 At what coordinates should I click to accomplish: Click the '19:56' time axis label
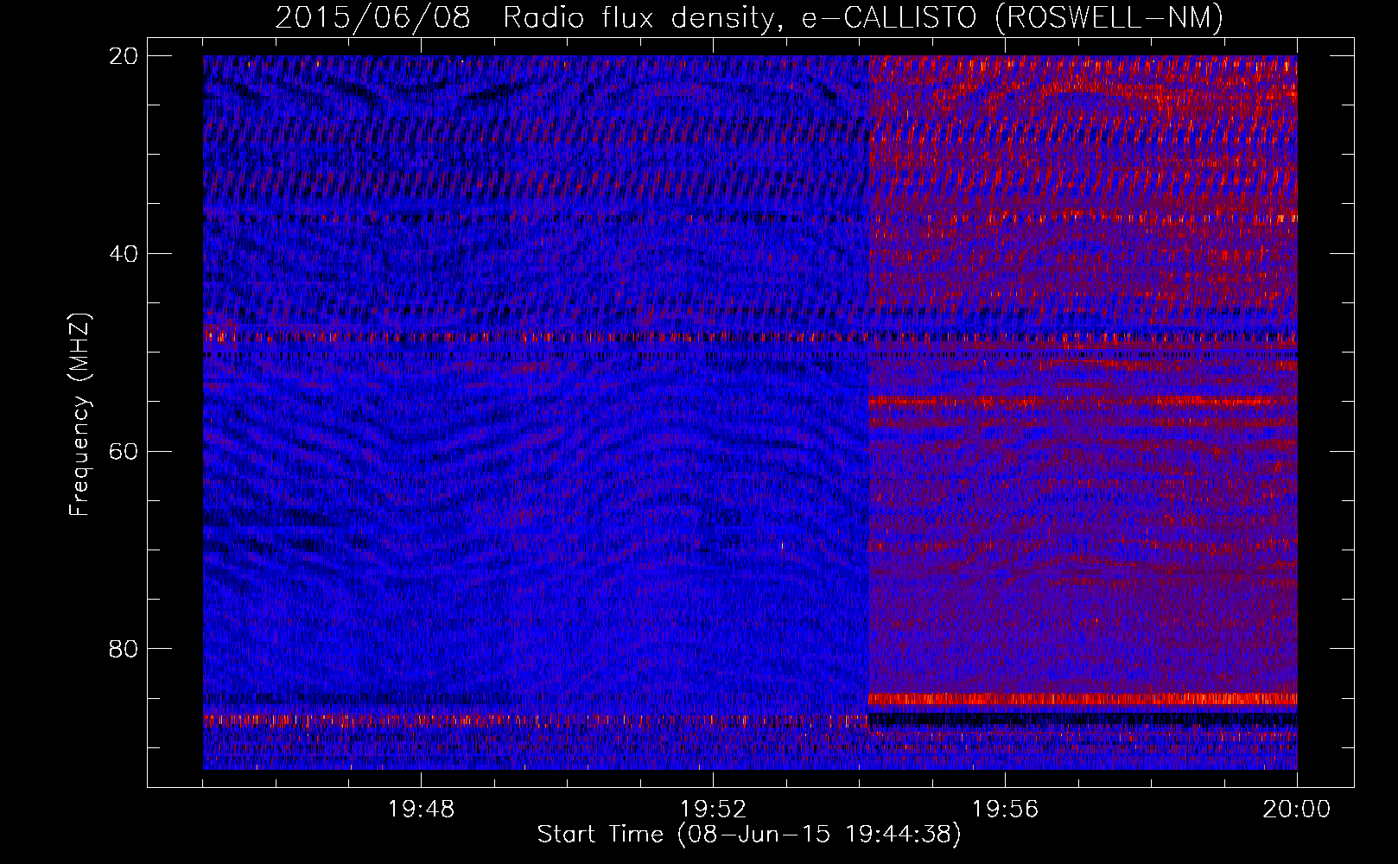(x=1006, y=810)
